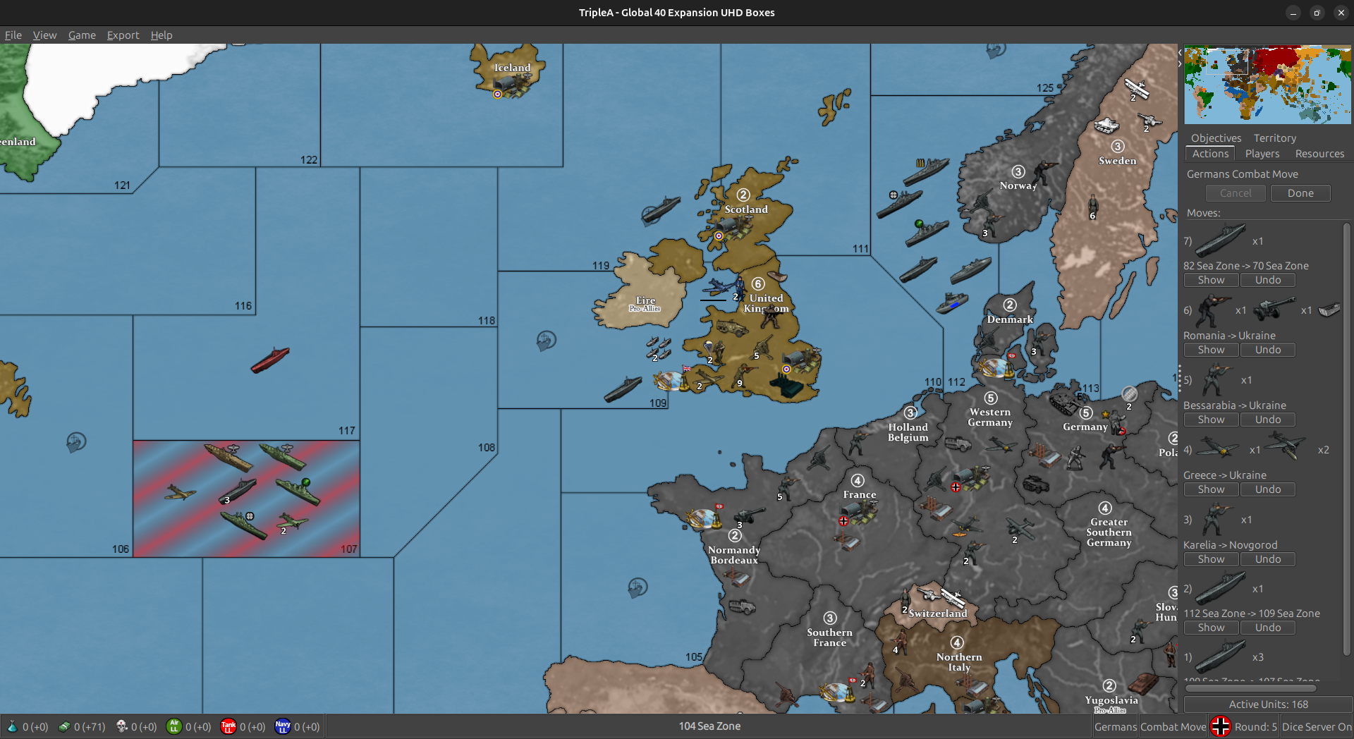Click the tech flask resource icon
Viewport: 1354px width, 739px height.
point(12,726)
